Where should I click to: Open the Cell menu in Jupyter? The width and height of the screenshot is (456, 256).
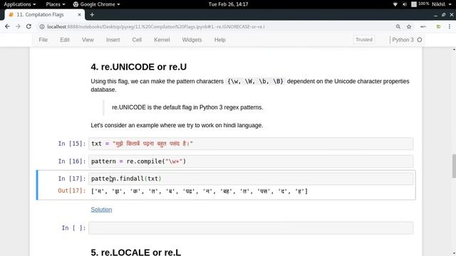(x=137, y=40)
